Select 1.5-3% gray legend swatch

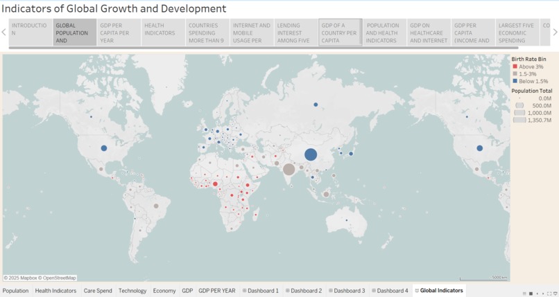tap(515, 74)
